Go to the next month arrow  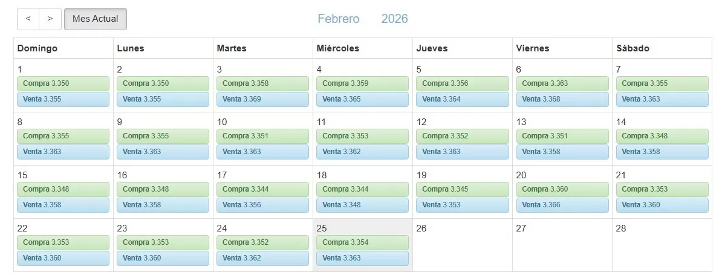pyautogui.click(x=50, y=19)
